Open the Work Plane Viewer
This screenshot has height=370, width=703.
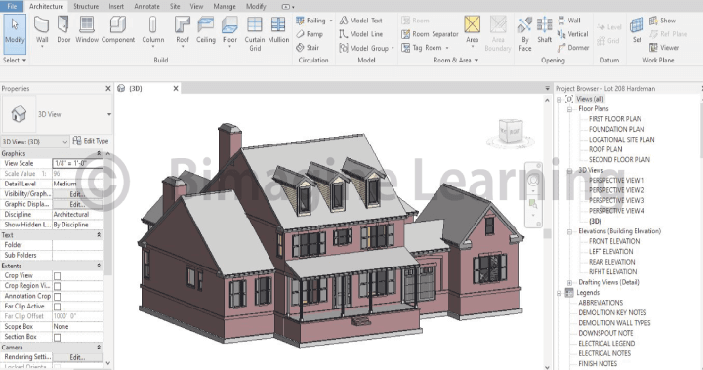point(664,48)
